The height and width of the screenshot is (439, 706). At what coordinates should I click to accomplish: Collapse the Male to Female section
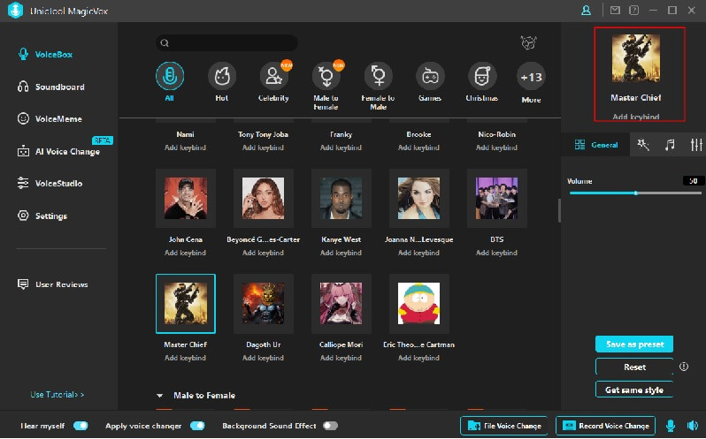[159, 396]
